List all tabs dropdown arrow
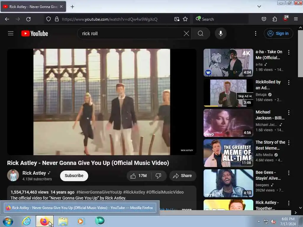 tap(259, 7)
